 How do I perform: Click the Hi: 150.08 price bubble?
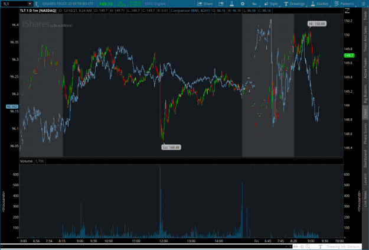coord(317,24)
